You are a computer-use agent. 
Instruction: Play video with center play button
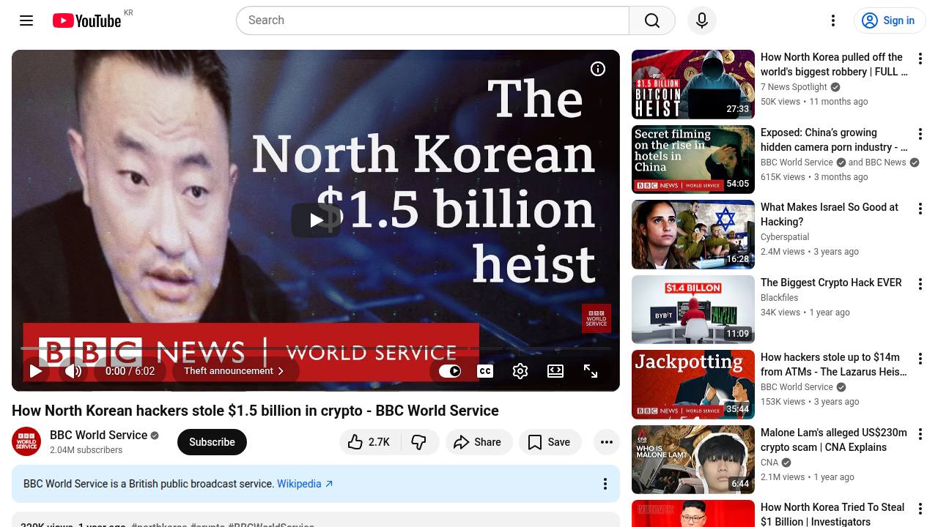tap(316, 220)
